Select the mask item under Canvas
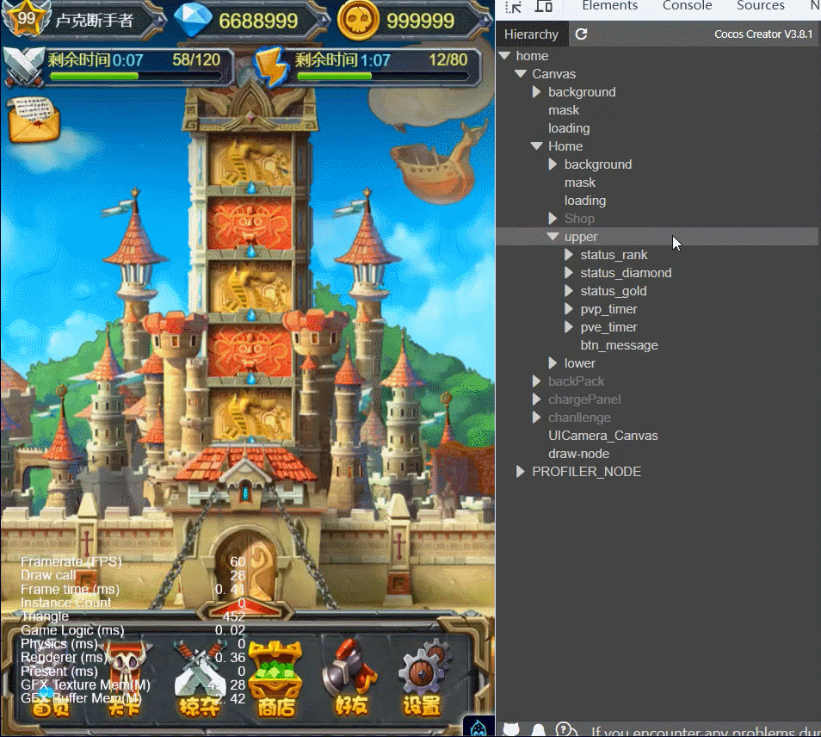 [x=564, y=110]
